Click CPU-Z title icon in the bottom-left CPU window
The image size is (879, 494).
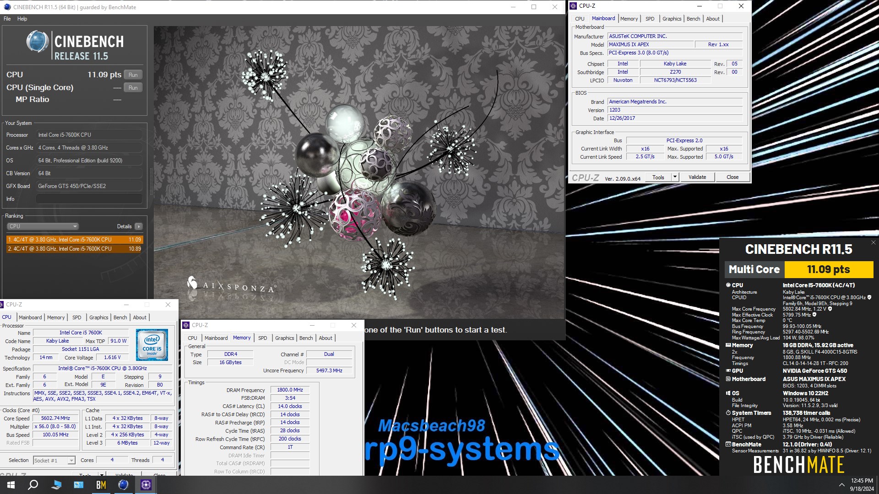(2, 305)
